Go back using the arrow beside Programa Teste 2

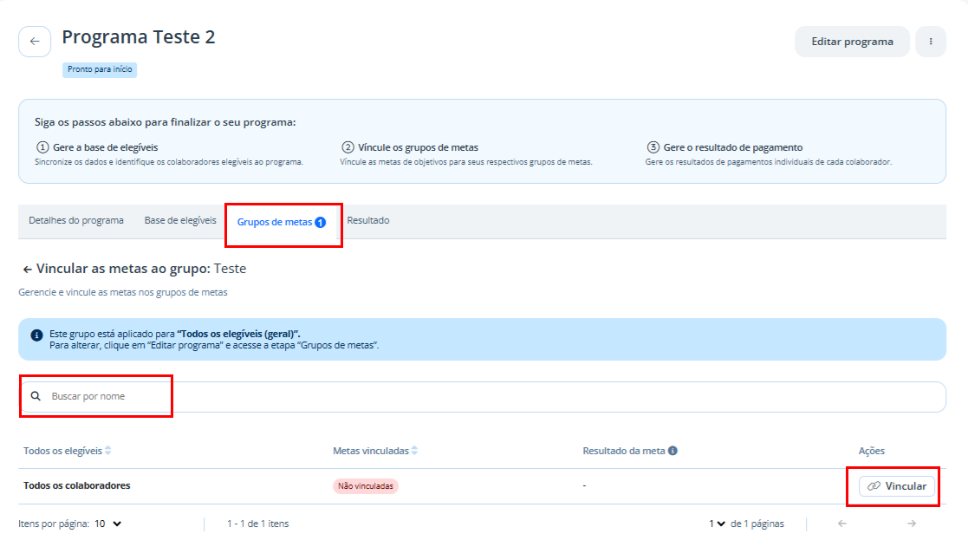tap(35, 42)
